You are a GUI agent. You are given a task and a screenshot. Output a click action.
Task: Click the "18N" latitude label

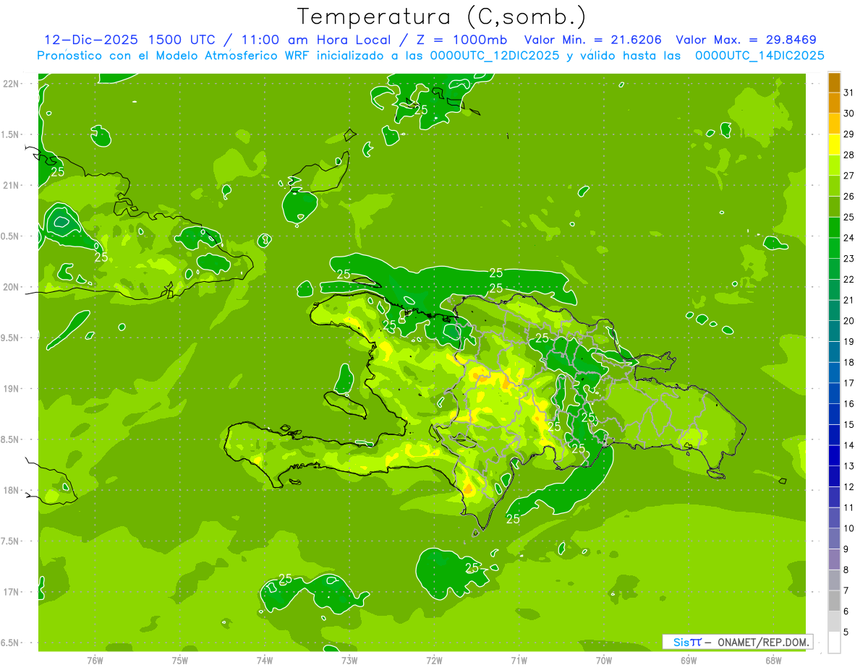coord(12,490)
